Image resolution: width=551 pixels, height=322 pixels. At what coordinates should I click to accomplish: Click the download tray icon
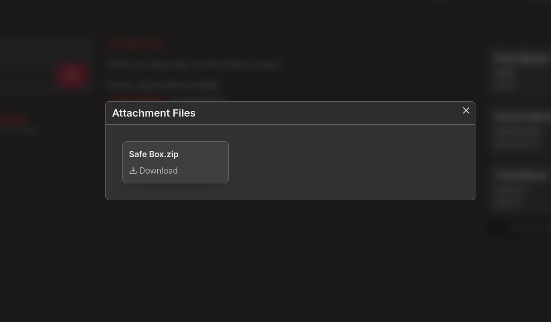click(133, 171)
